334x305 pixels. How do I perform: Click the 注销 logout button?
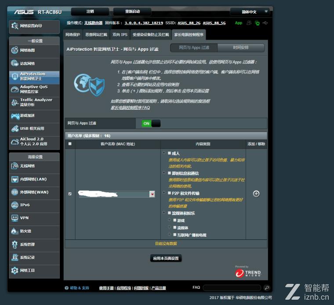coord(90,11)
